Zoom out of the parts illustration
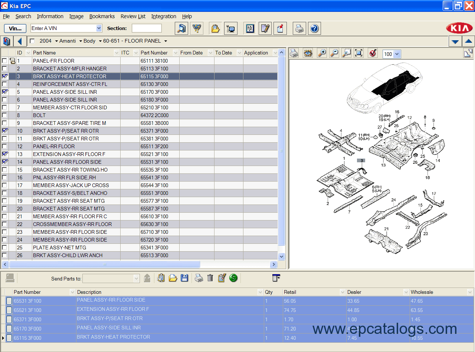Image resolution: width=475 pixels, height=352 pixels. [334, 53]
